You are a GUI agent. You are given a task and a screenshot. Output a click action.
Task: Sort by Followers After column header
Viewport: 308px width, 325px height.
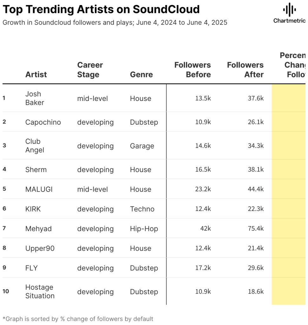(x=245, y=70)
